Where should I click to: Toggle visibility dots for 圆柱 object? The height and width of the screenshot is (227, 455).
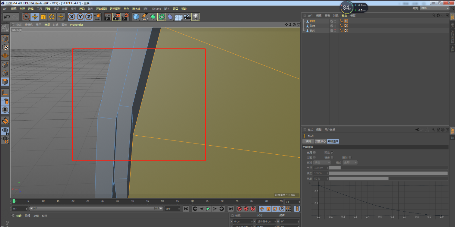click(335, 21)
